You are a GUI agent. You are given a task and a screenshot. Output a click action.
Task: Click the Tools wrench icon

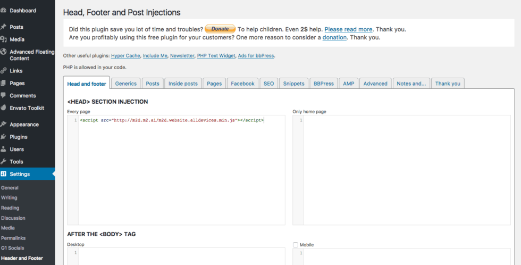pos(3,162)
